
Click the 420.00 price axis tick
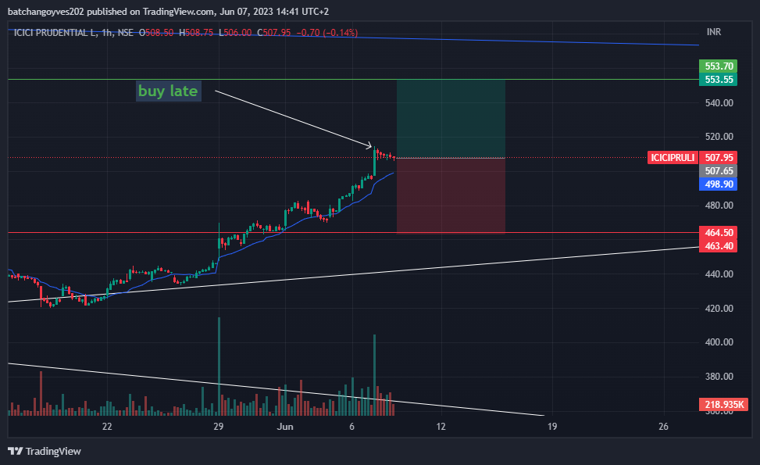coord(719,309)
